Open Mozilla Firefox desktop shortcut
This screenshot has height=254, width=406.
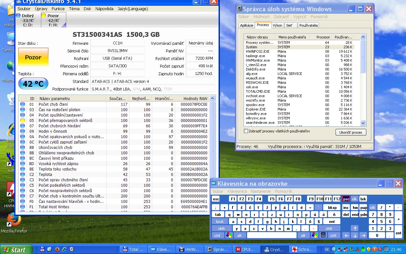point(14,223)
